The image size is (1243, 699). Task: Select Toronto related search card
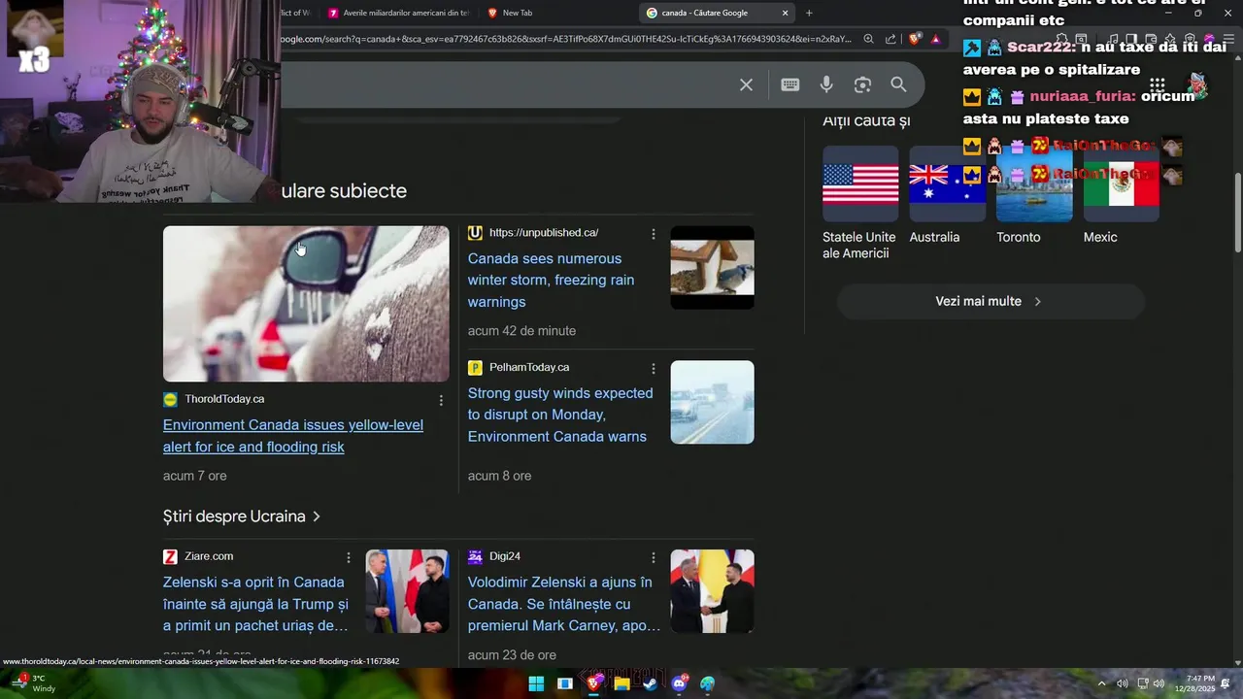[x=1034, y=195]
